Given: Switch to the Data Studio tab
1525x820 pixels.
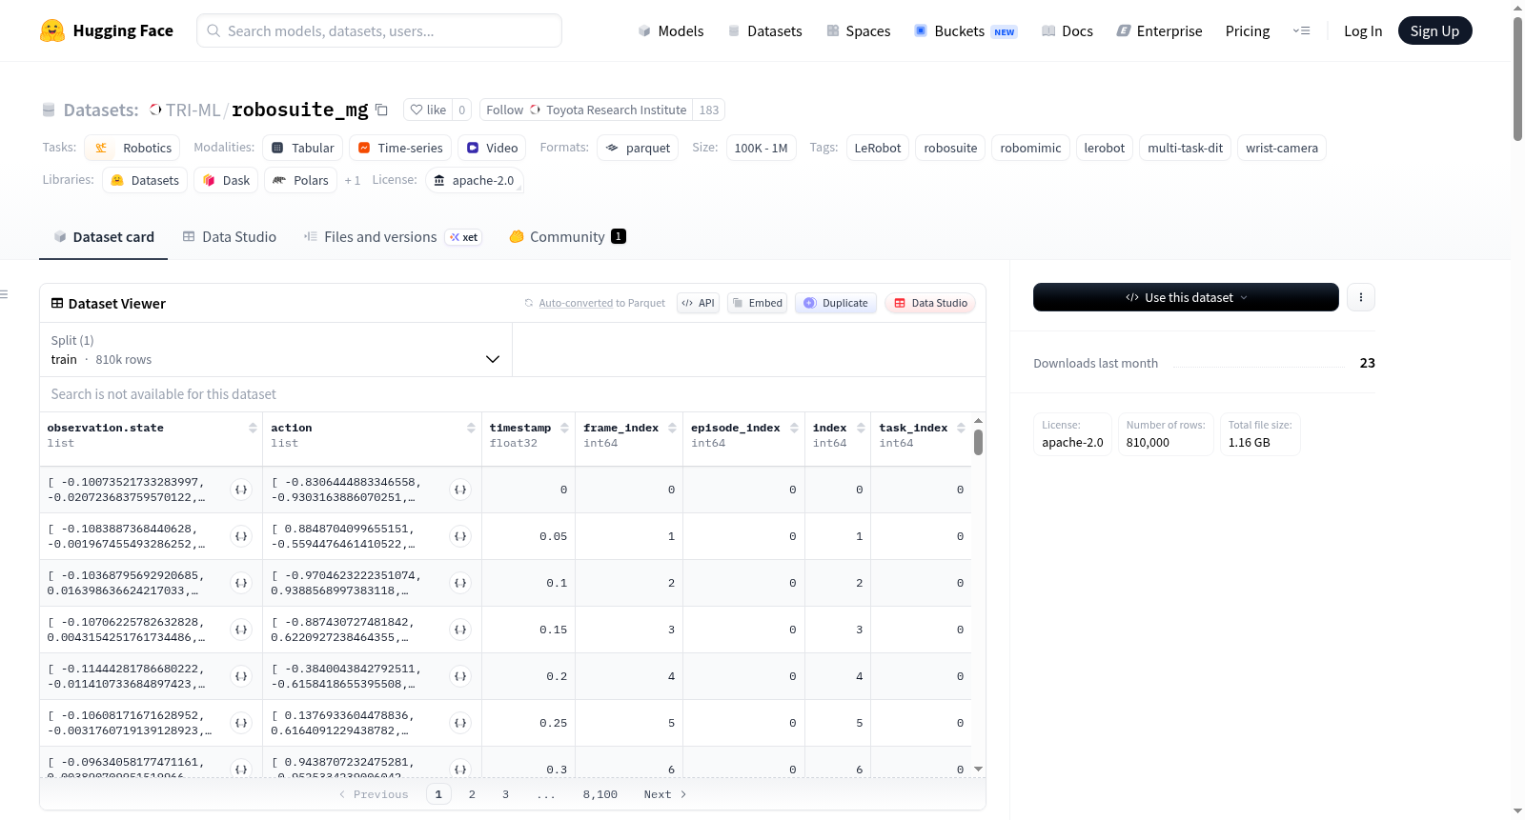Looking at the screenshot, I should click(x=230, y=236).
